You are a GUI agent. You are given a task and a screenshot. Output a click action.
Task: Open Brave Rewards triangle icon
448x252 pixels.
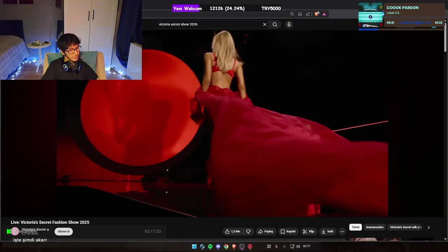tap(324, 14)
